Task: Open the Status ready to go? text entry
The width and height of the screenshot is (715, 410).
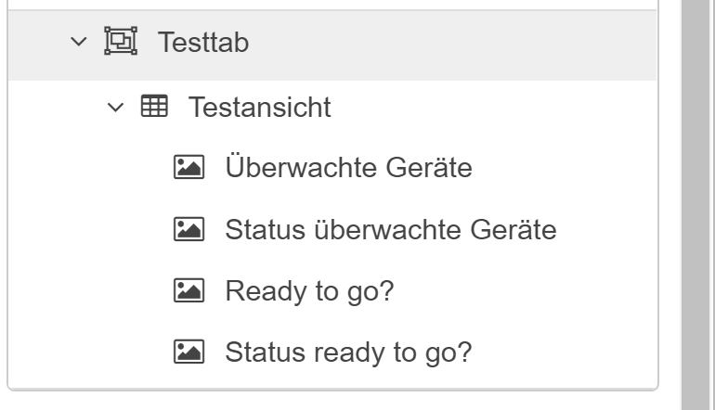Action: (348, 352)
